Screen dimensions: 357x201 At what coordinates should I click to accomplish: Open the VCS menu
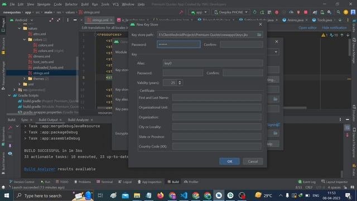click(115, 4)
